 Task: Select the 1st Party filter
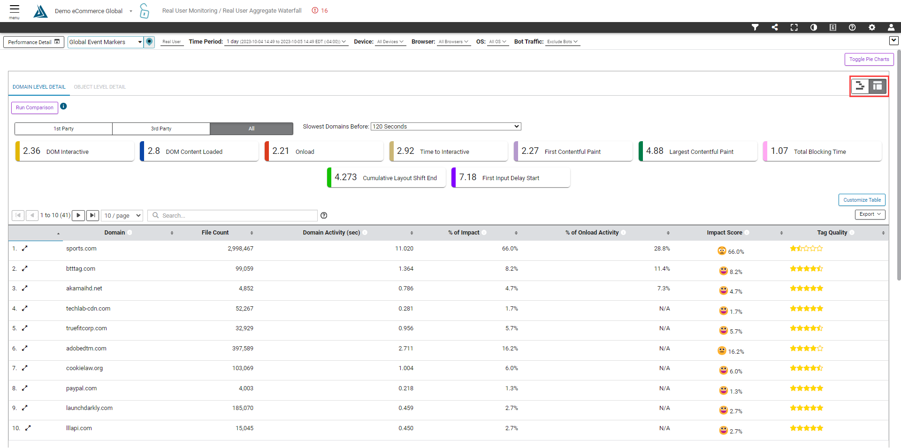pos(63,129)
